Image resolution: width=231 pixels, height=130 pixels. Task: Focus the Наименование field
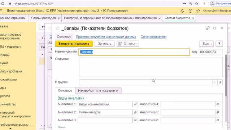coord(134,52)
